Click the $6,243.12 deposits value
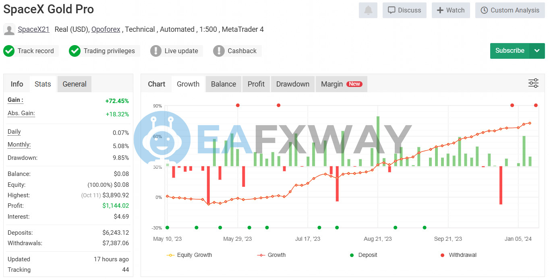Viewport: 549px width, 279px height. click(116, 233)
